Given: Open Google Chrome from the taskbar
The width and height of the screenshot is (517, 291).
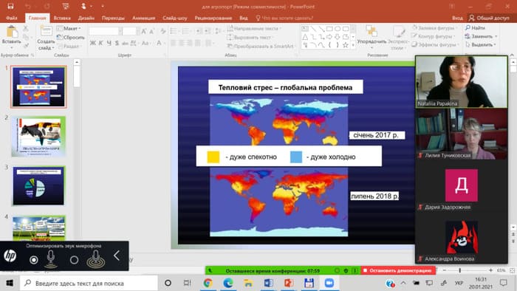Looking at the screenshot, I should pos(208,283).
